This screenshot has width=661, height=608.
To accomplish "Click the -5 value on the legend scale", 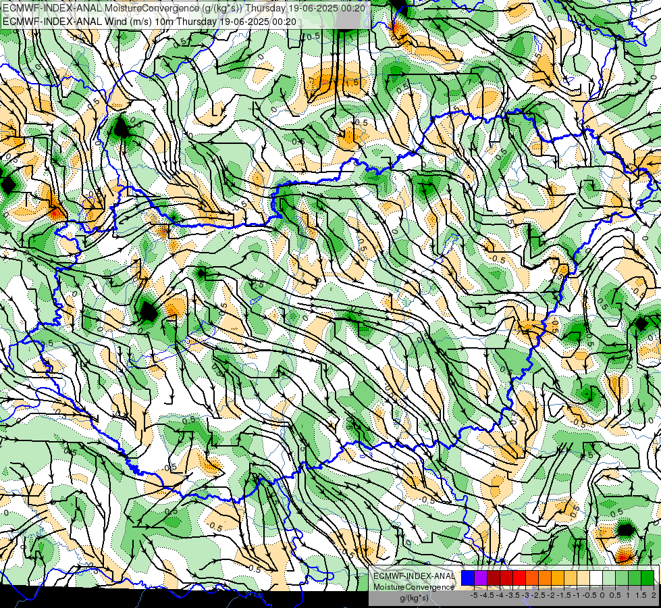I will tap(474, 595).
